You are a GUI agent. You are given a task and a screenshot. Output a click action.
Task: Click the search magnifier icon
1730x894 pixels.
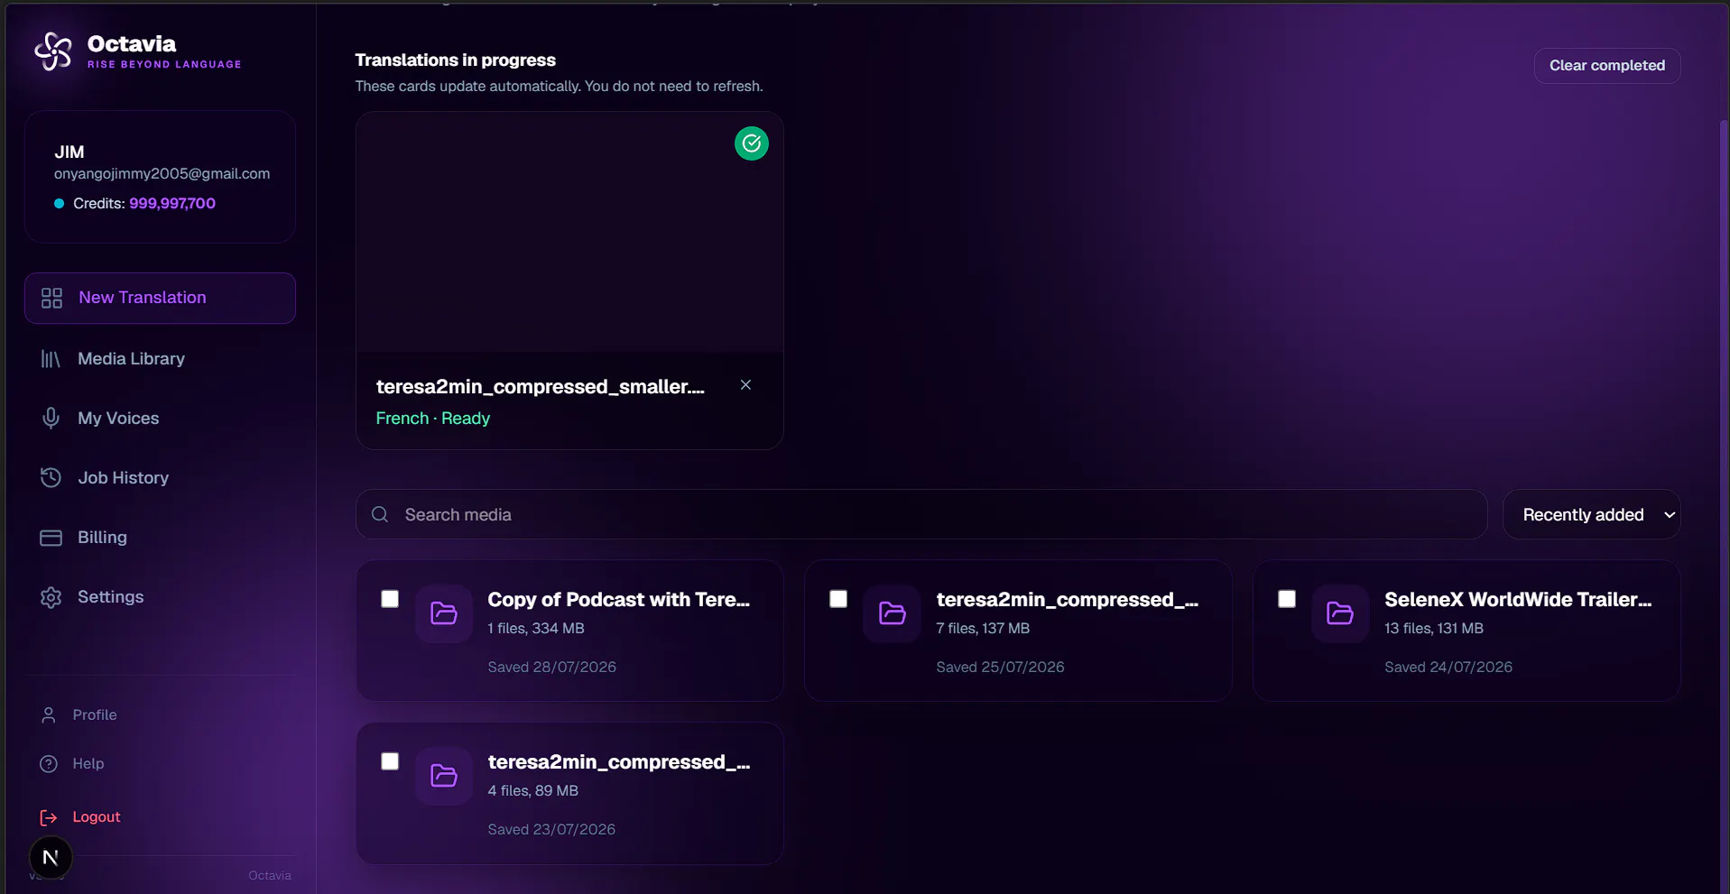click(380, 514)
